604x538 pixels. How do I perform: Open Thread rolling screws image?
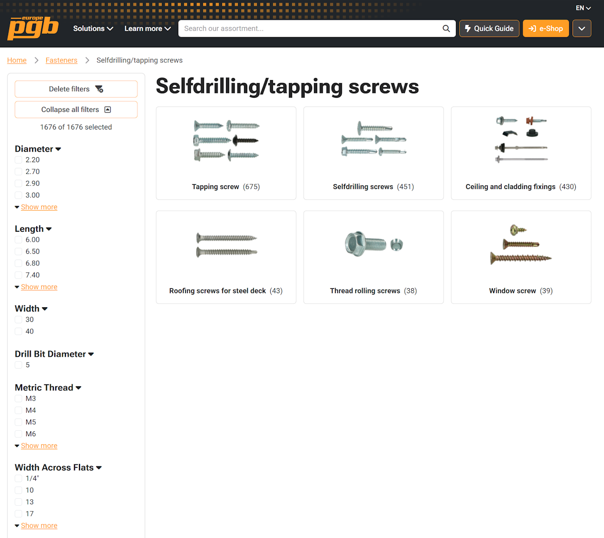click(x=373, y=244)
